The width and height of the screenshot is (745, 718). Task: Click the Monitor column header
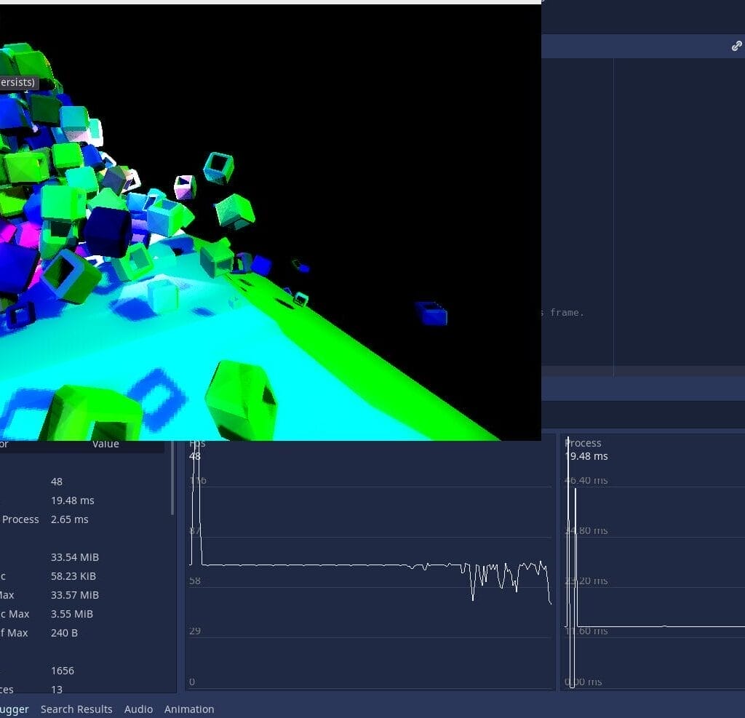click(x=7, y=443)
